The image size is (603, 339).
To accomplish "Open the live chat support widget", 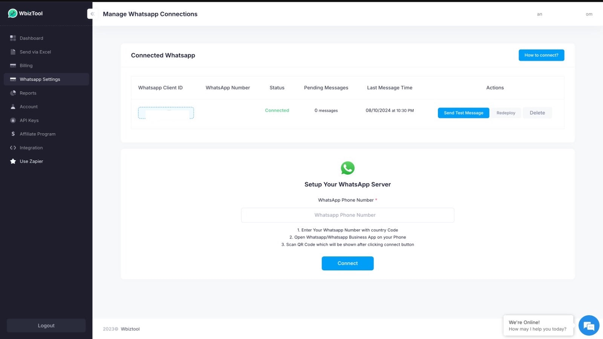I will click(588, 325).
